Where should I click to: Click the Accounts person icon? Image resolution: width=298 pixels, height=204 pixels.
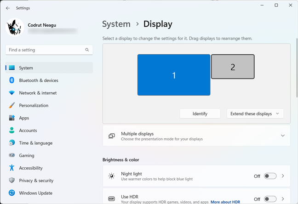[12, 130]
